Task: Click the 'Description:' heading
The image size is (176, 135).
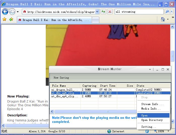Action: (17, 115)
